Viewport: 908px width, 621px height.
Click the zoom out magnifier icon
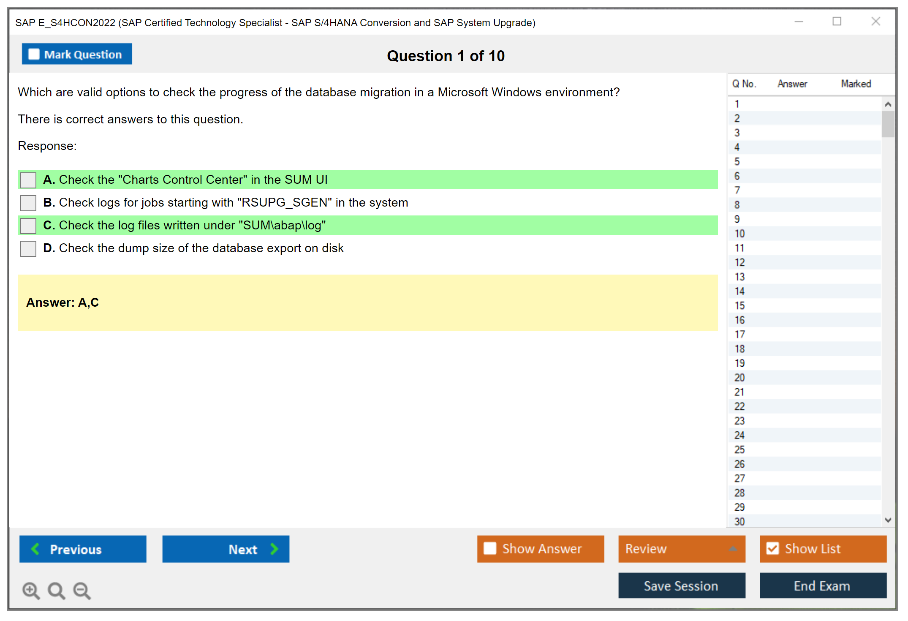pos(82,590)
